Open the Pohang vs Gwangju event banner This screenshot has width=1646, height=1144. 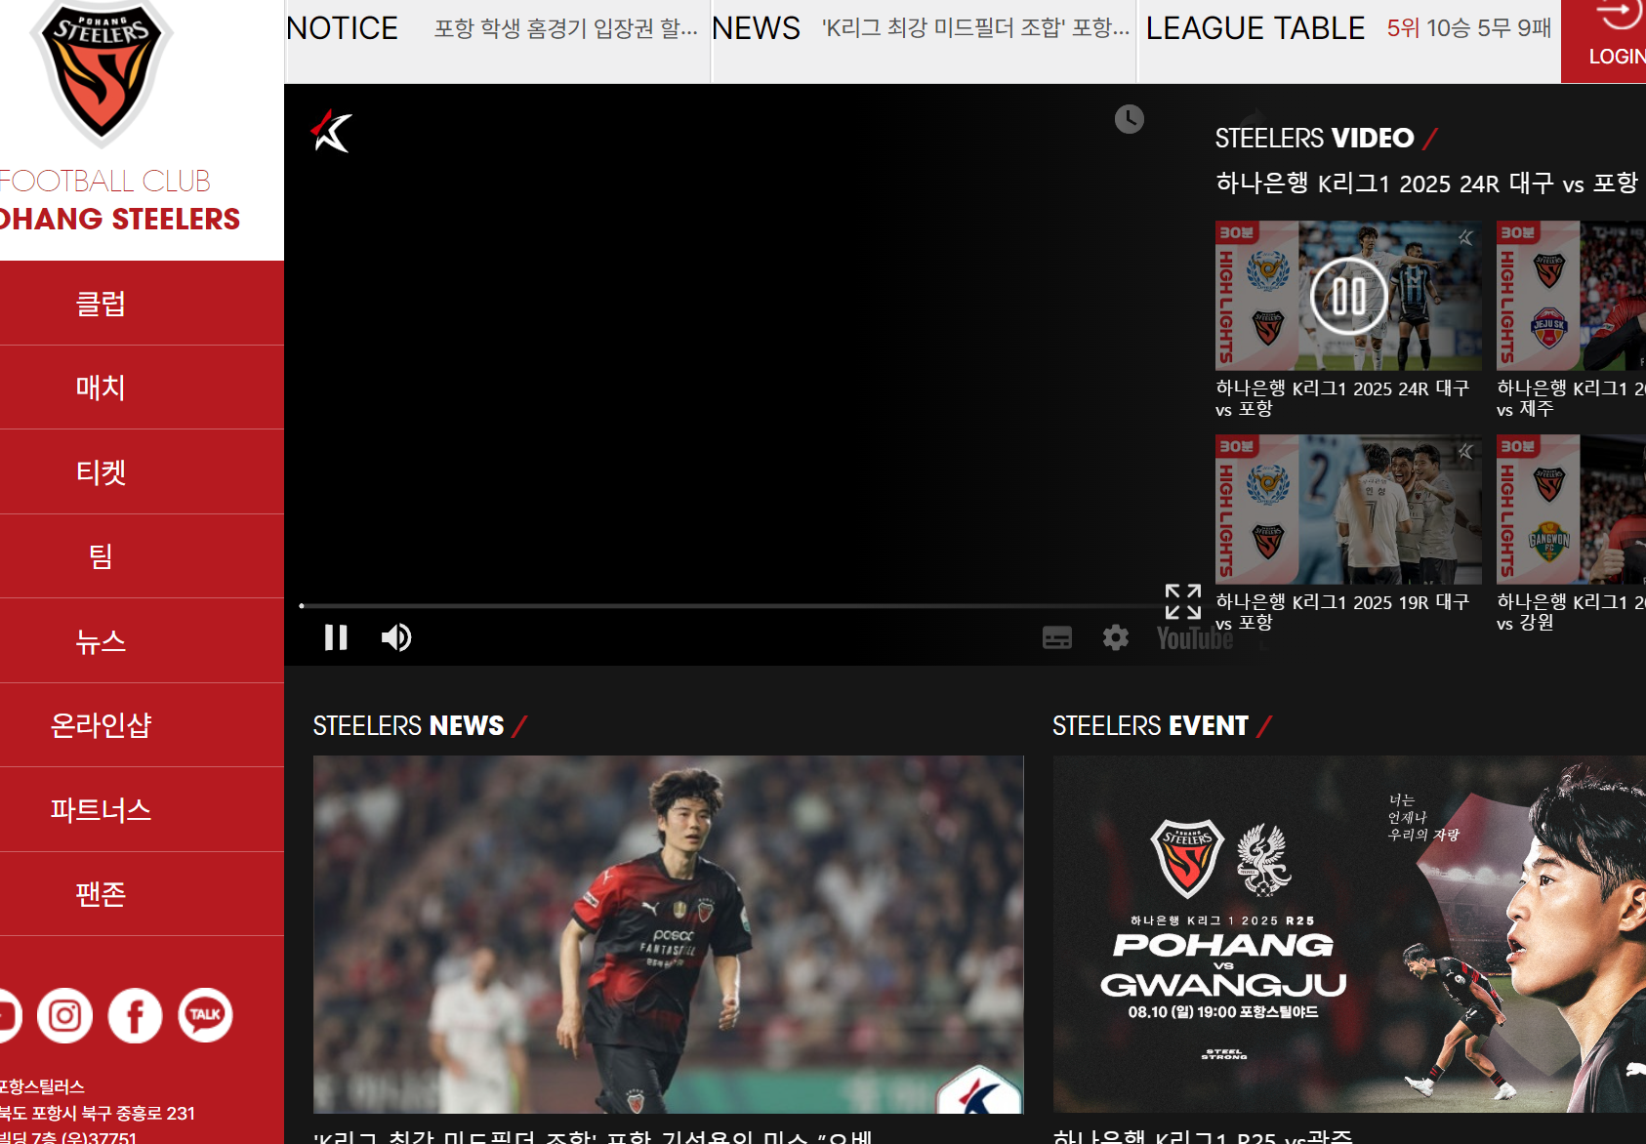click(x=1349, y=934)
